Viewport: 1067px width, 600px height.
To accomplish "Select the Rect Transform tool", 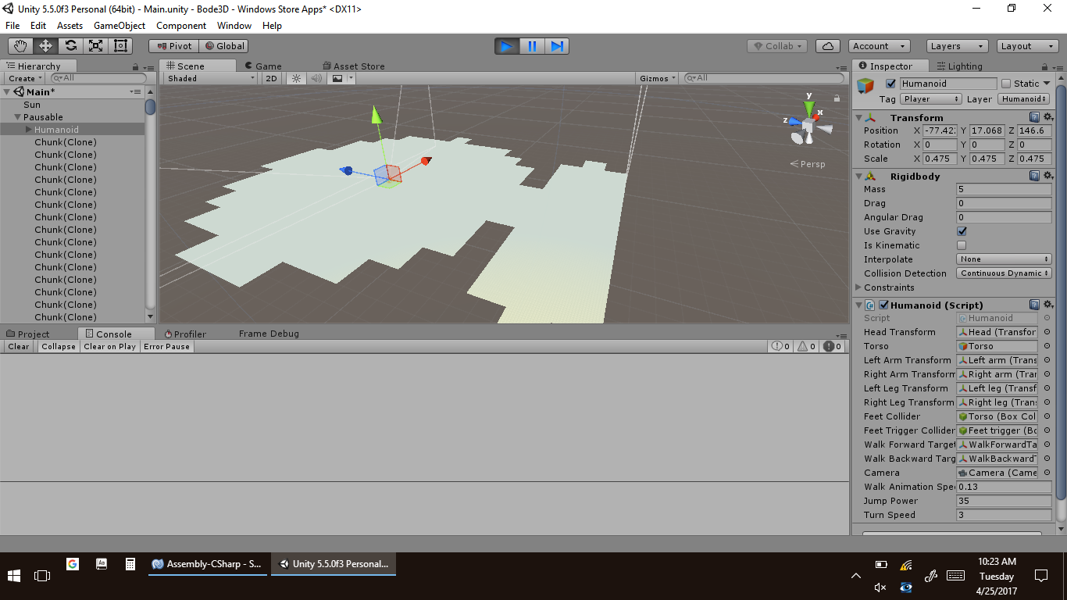I will [120, 46].
